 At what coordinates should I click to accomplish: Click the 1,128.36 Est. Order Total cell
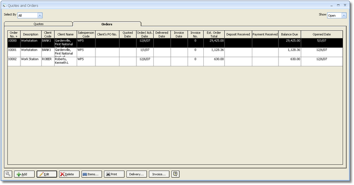[214, 52]
